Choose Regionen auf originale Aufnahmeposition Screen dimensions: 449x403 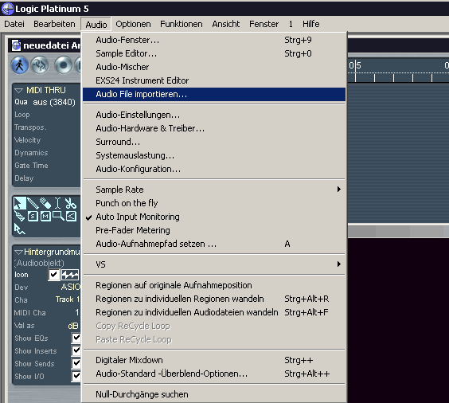214,285
